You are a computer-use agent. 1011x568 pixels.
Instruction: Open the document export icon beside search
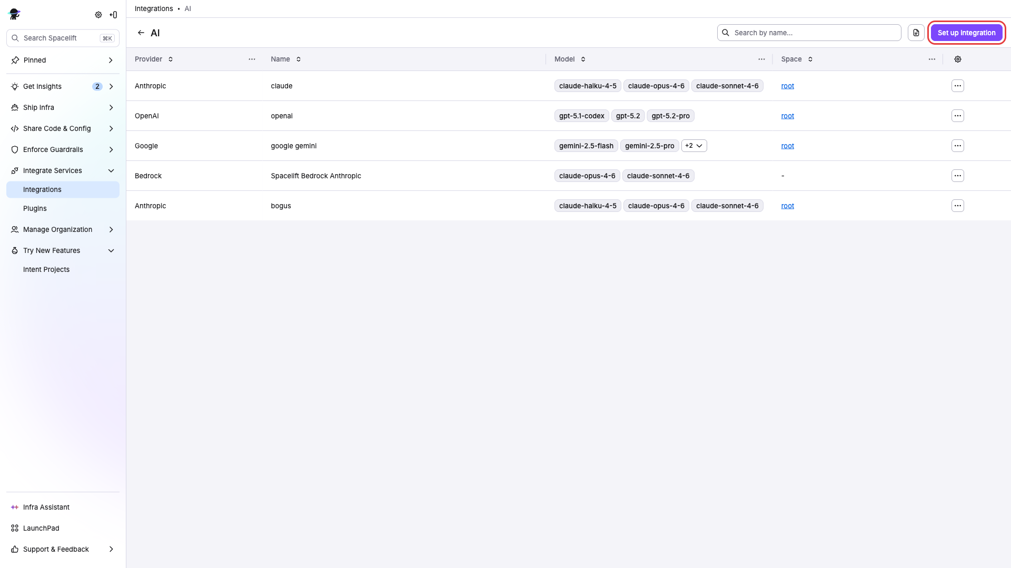[916, 32]
